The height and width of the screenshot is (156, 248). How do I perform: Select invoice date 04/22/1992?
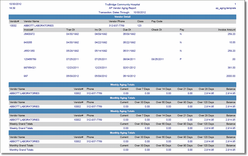101,42
